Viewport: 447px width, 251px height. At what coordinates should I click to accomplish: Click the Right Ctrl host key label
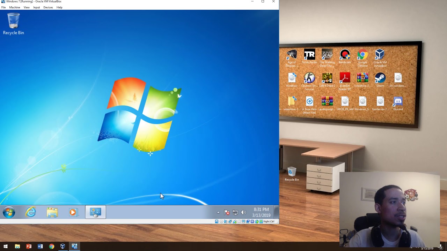click(x=269, y=221)
